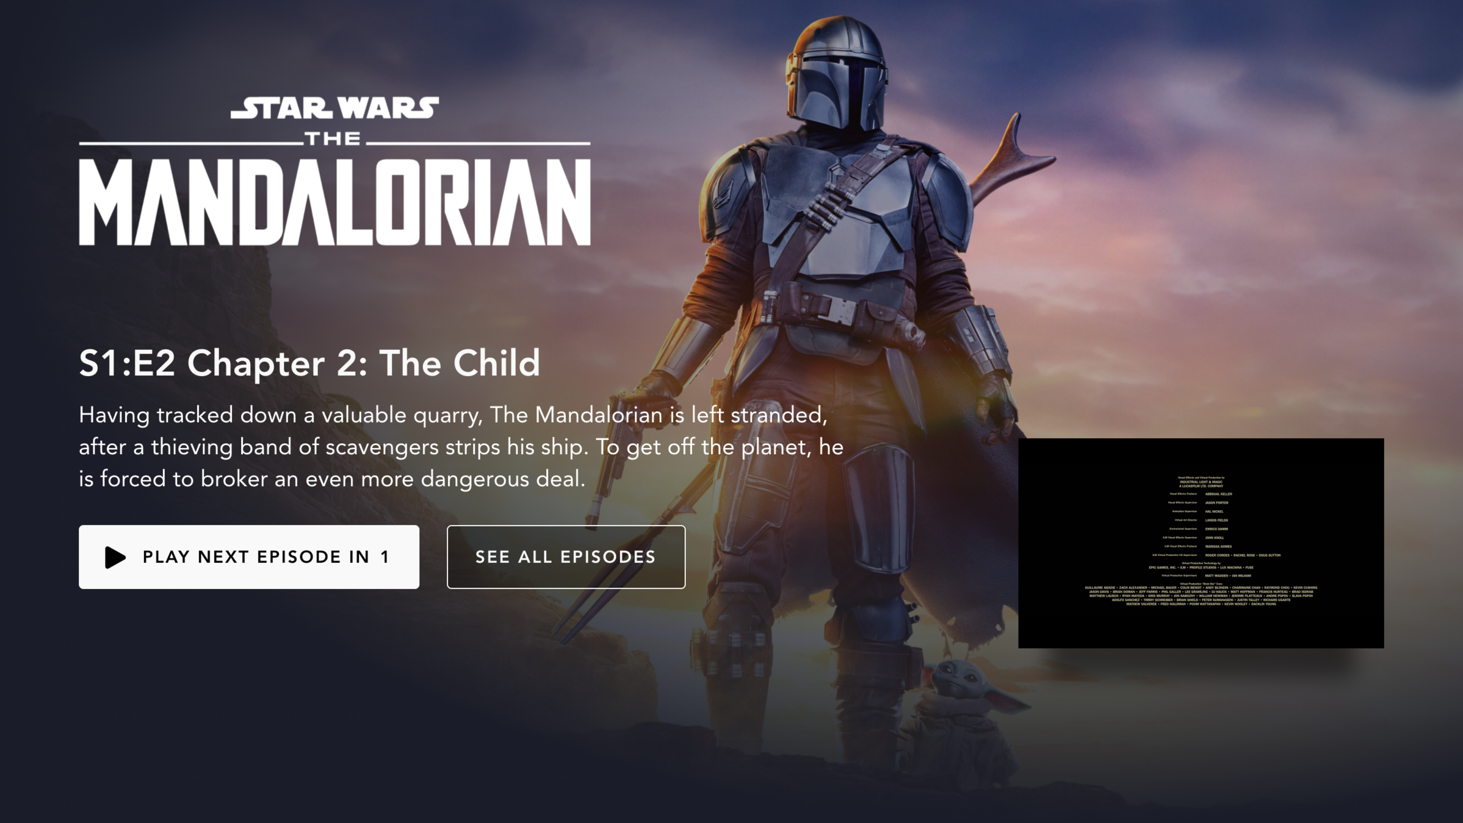Click the Mandalorian's helmet in the artwork
The height and width of the screenshot is (823, 1463).
[837, 73]
